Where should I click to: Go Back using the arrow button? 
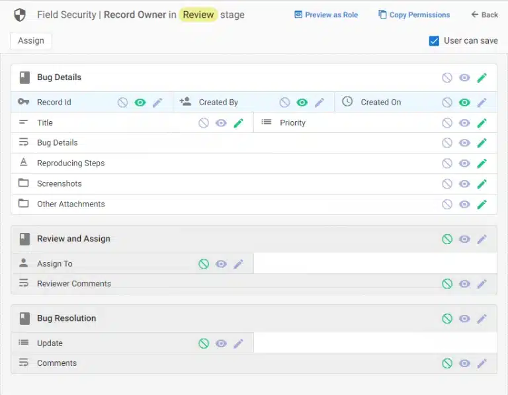(x=485, y=15)
